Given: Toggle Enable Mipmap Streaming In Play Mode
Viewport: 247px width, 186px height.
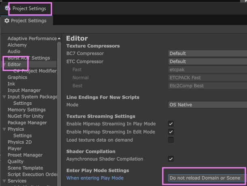Looking at the screenshot, I should [171, 124].
